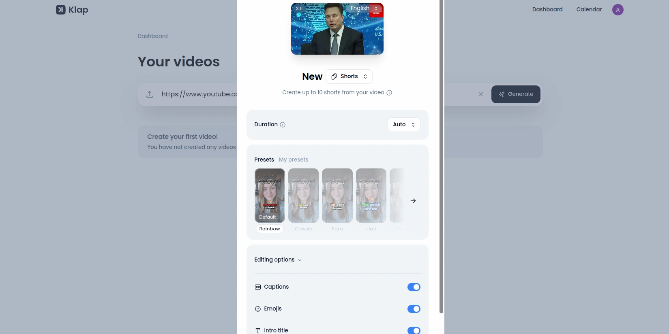Screen dimensions: 669x334
Task: Switch to the My presets tab
Action: (x=294, y=160)
